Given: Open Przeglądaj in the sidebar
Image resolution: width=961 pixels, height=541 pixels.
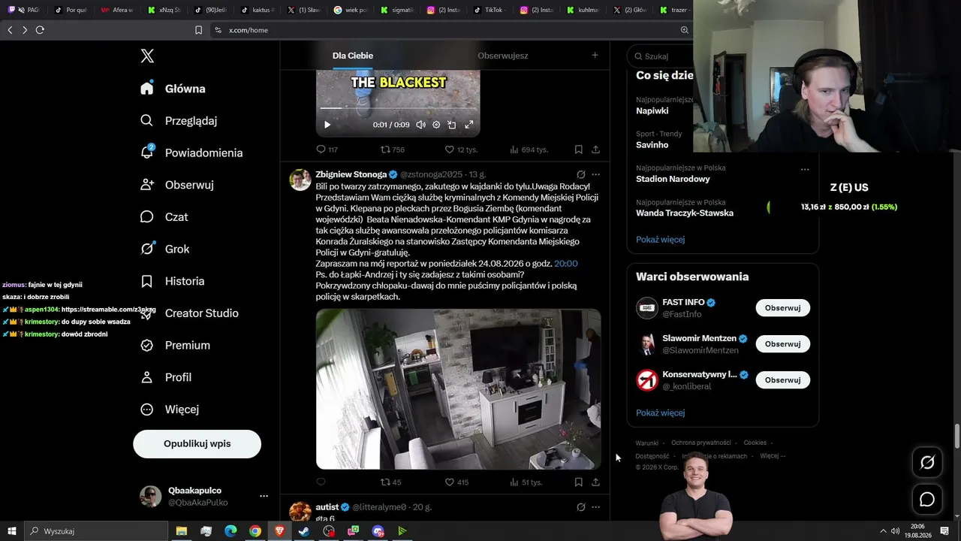Looking at the screenshot, I should [179, 121].
